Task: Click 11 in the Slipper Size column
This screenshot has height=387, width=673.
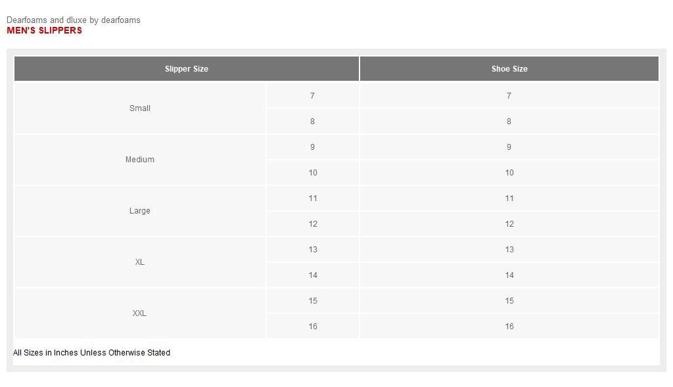Action: tap(313, 198)
